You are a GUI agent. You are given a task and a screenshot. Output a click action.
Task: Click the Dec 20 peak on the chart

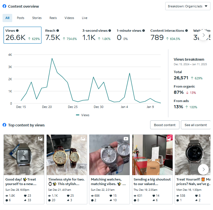pos(52,58)
